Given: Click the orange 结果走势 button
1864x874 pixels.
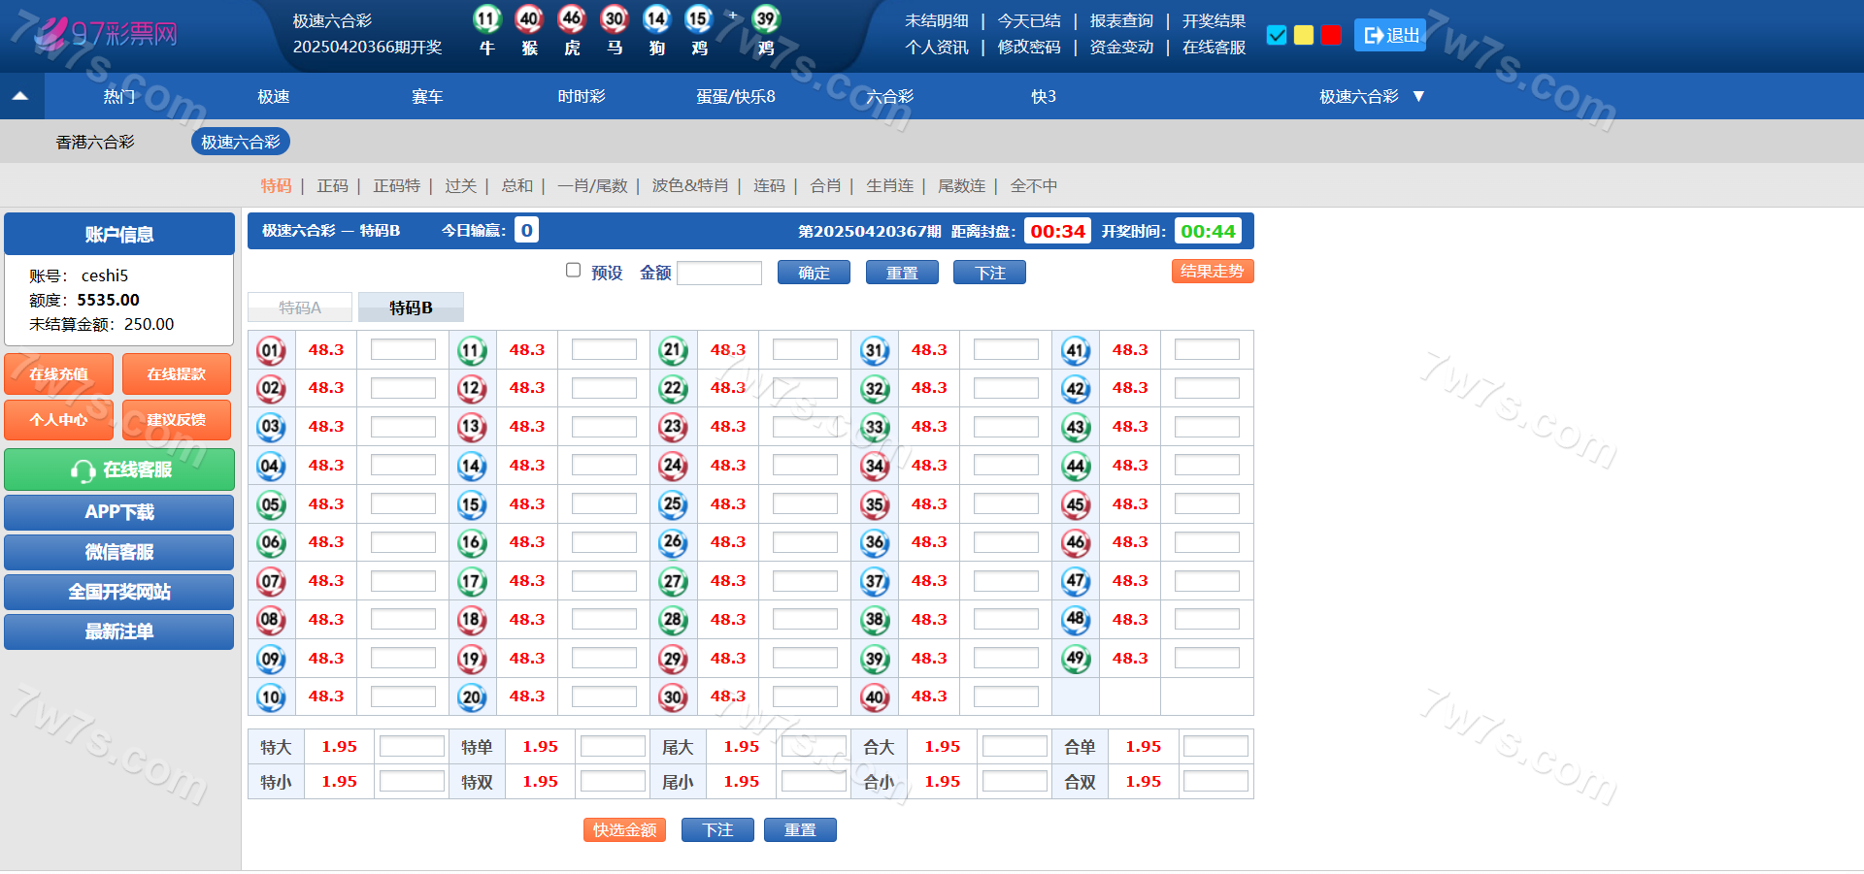Looking at the screenshot, I should click(1212, 272).
